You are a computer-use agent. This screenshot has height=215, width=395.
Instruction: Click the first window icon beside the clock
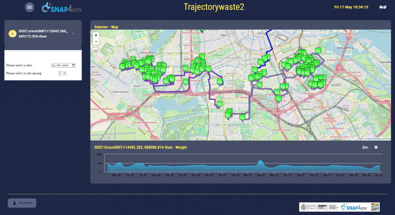pyautogui.click(x=381, y=7)
